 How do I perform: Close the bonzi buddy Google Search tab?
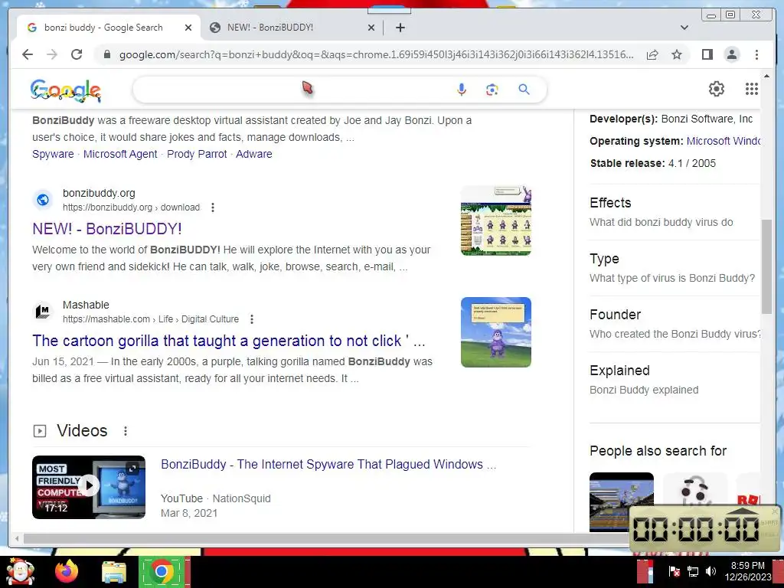[x=188, y=28]
